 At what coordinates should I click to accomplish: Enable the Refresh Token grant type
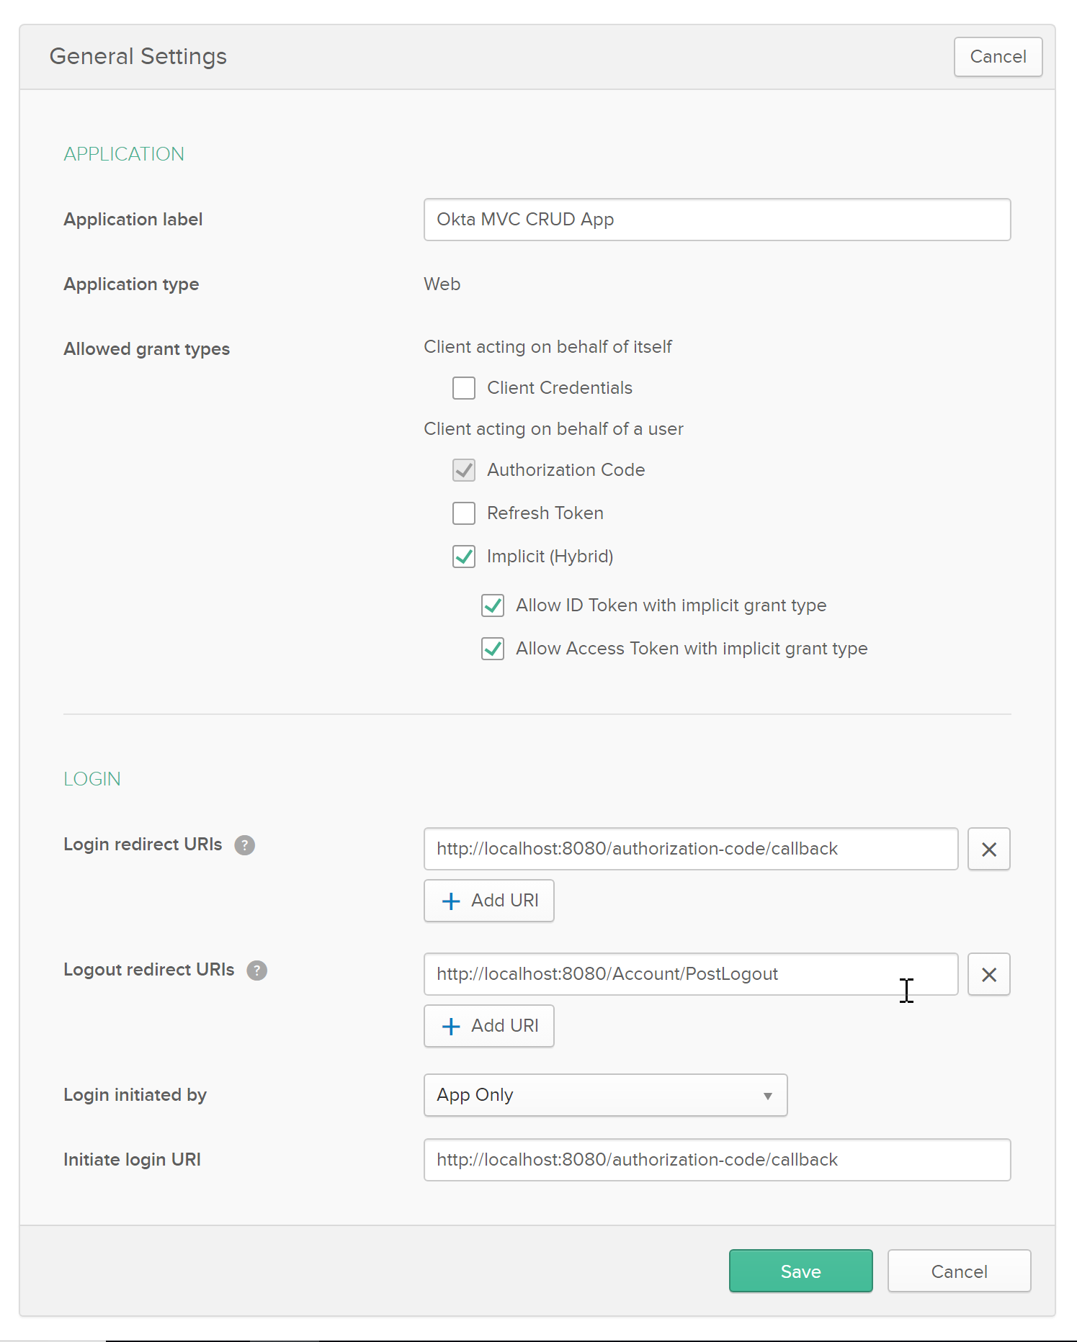pyautogui.click(x=464, y=513)
